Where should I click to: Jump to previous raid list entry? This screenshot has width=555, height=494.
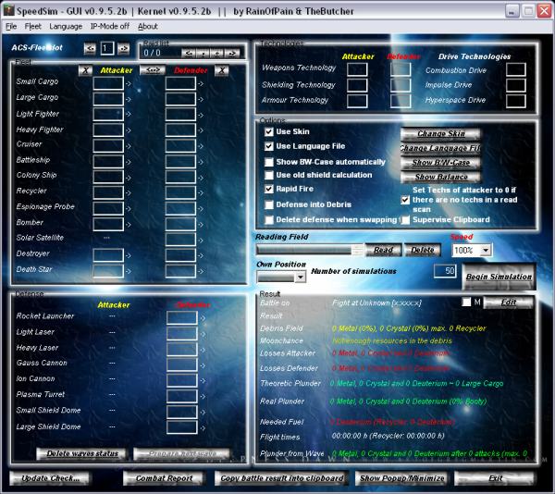[189, 54]
